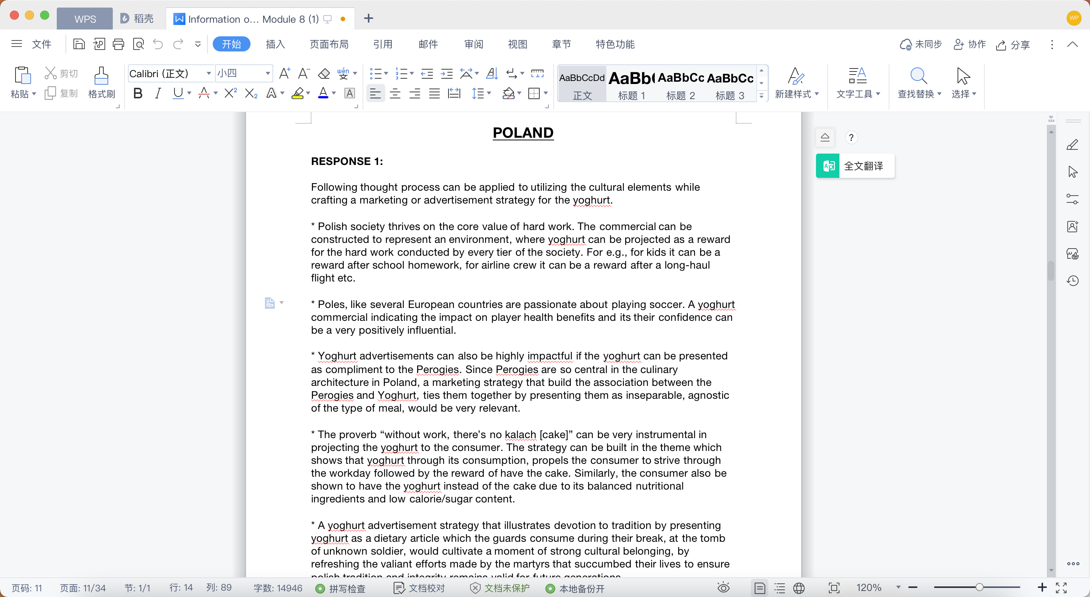
Task: Open the Print Preview icon
Action: [x=139, y=44]
